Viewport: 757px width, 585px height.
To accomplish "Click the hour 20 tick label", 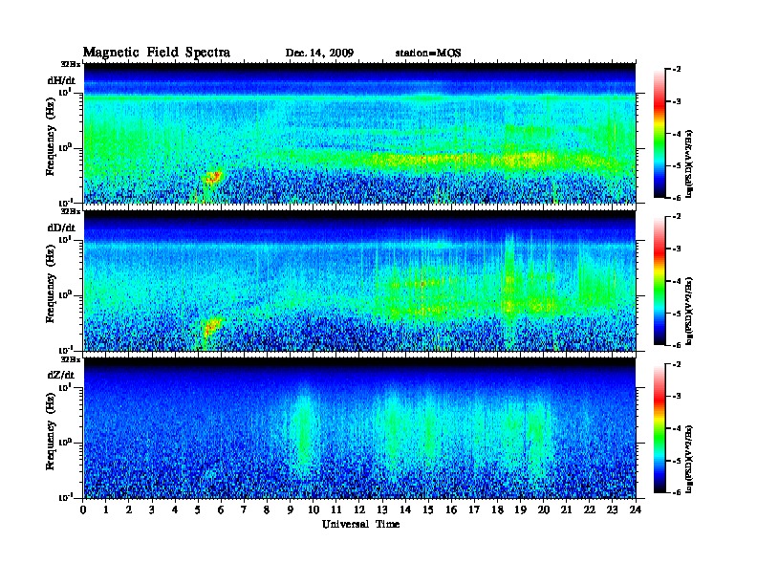I will click(x=543, y=509).
